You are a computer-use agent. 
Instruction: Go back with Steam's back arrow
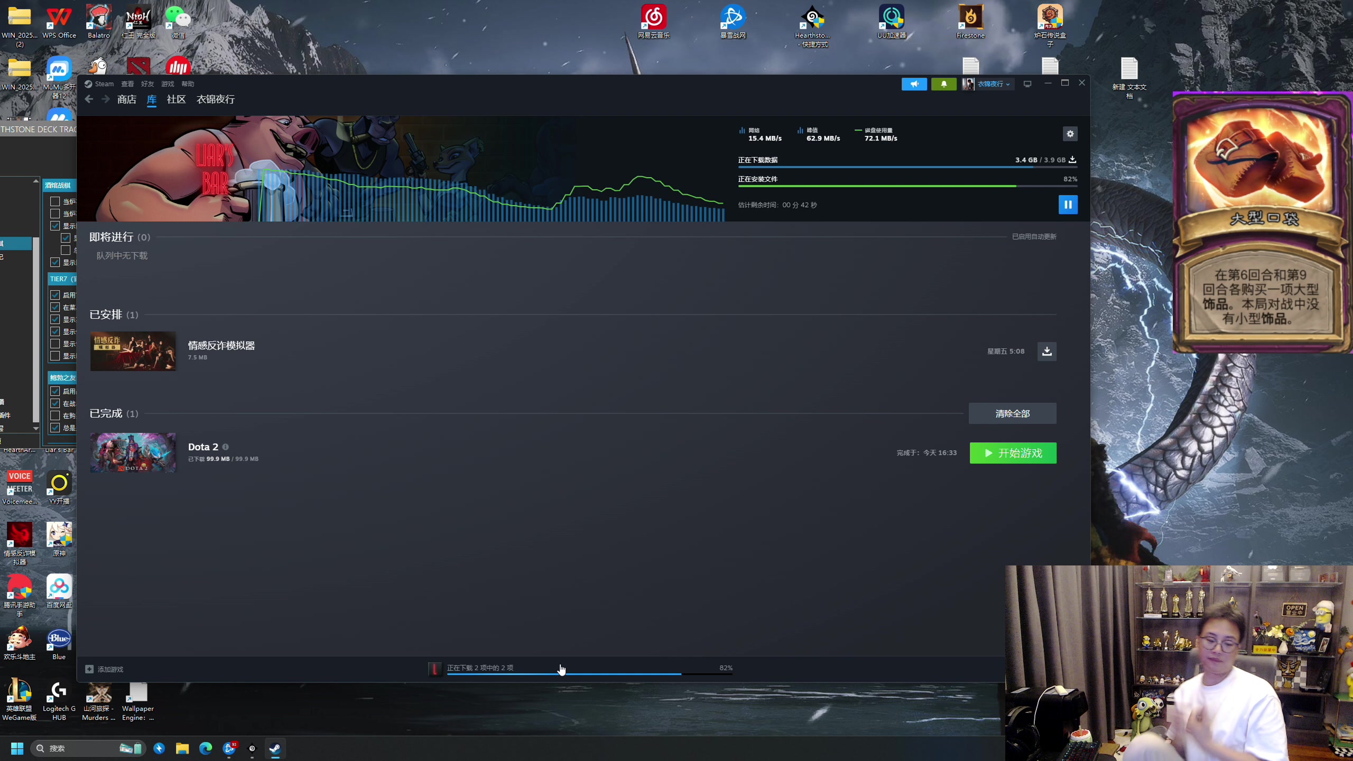(x=89, y=99)
